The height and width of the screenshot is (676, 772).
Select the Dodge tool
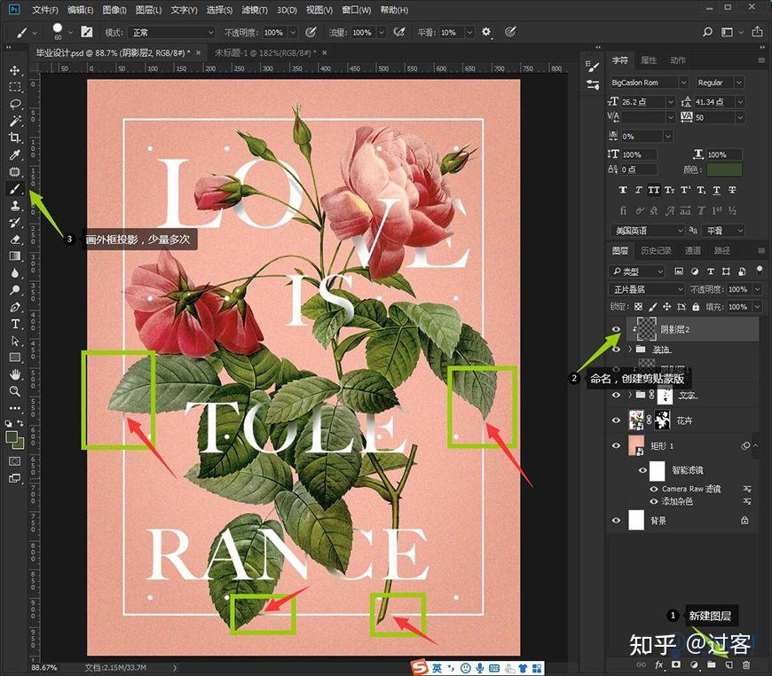click(x=15, y=290)
